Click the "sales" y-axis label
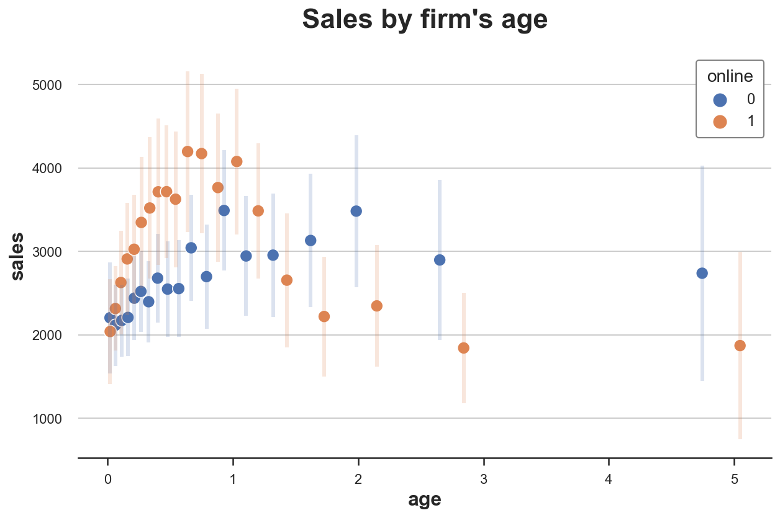 pyautogui.click(x=18, y=256)
